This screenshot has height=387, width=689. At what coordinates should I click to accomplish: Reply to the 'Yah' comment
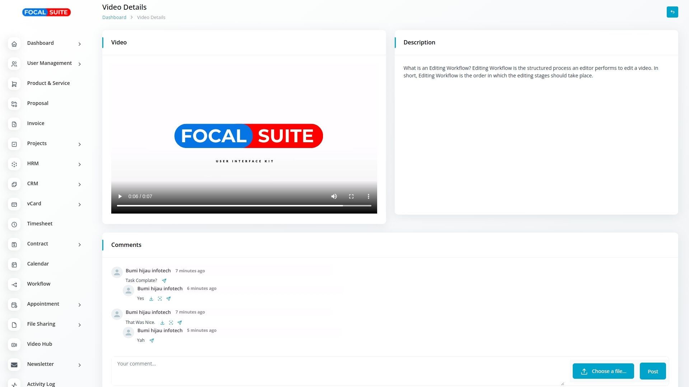click(x=151, y=340)
